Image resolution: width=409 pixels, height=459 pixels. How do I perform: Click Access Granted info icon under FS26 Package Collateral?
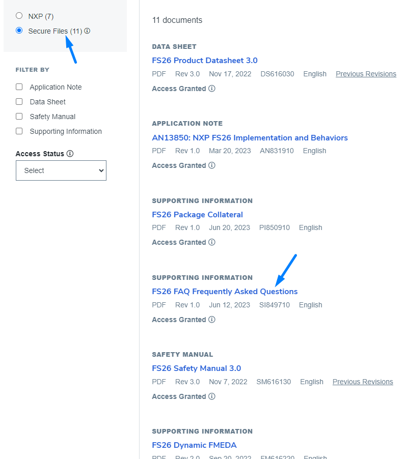click(212, 242)
